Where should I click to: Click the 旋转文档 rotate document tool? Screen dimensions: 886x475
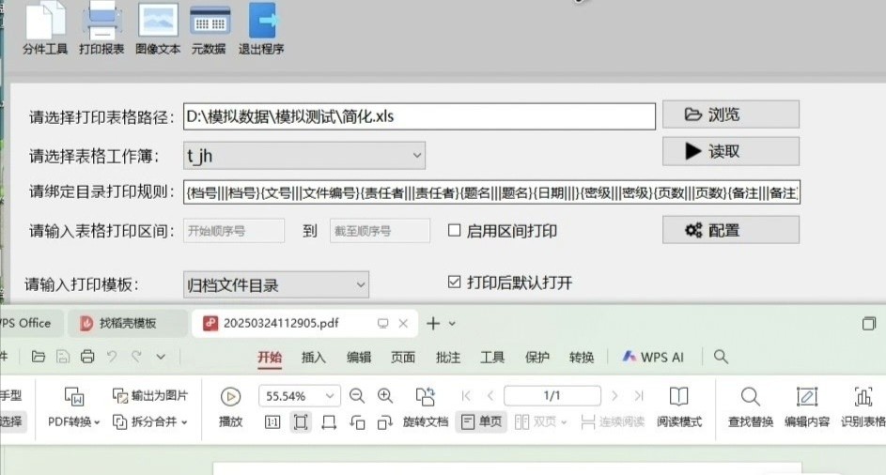(x=426, y=407)
